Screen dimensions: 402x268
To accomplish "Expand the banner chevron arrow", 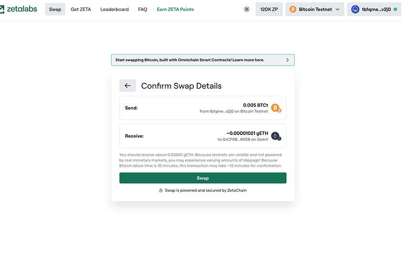I will [288, 60].
